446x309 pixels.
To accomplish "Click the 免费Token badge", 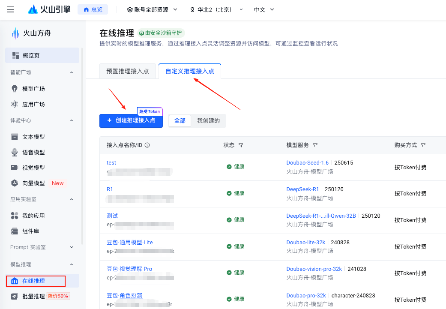I will 150,111.
